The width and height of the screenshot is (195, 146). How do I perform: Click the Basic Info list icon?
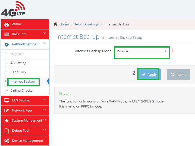[x=7, y=34]
